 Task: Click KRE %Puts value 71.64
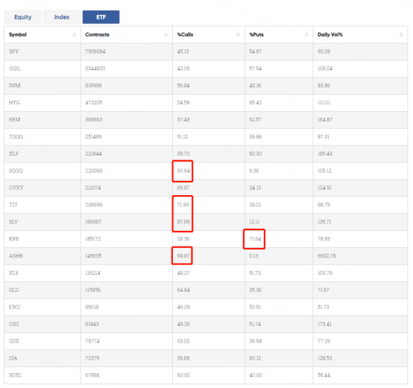click(x=255, y=239)
